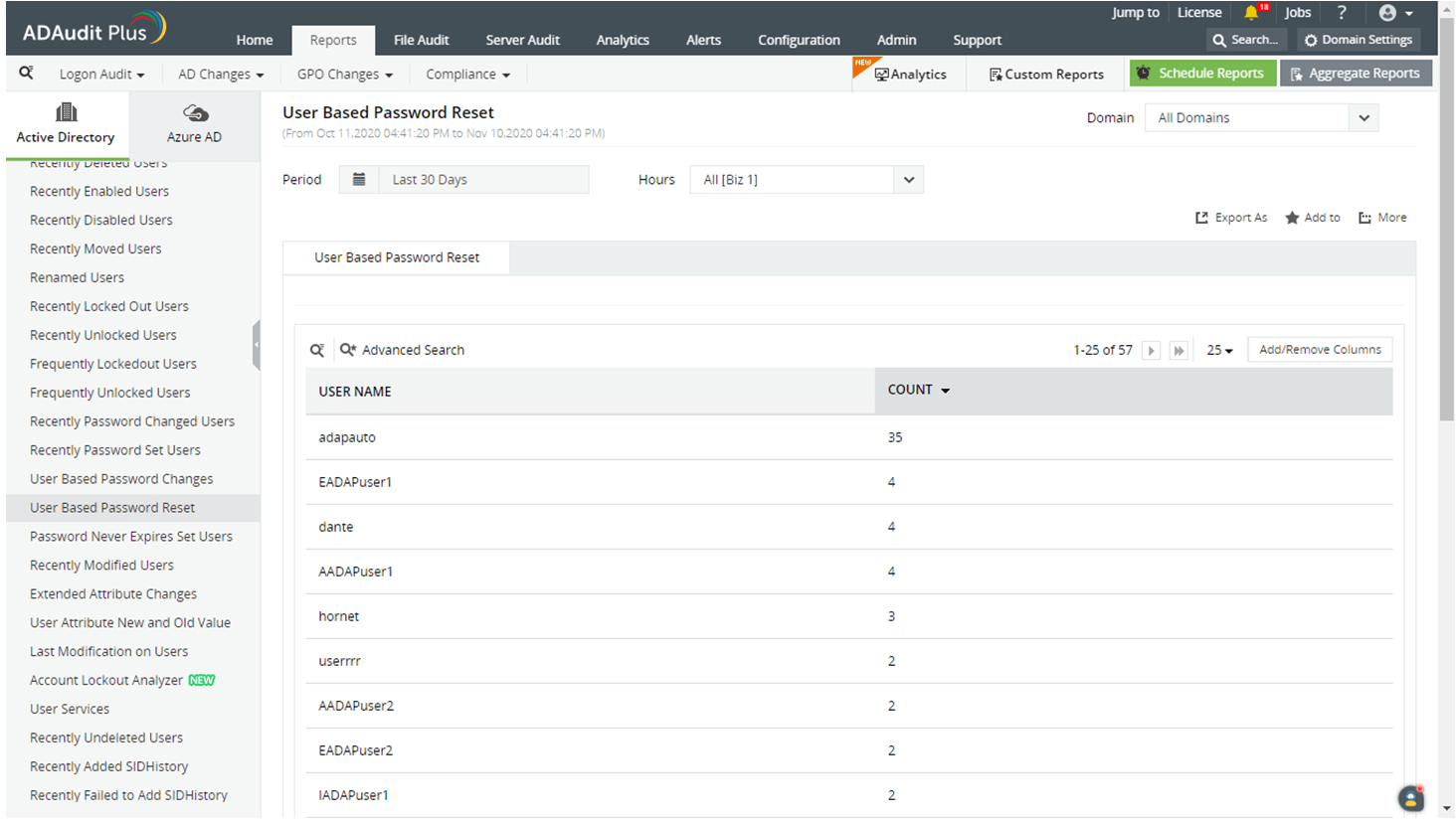Viewport: 1456px width, 823px height.
Task: Open Recently Password Changed Users report
Action: pos(132,421)
